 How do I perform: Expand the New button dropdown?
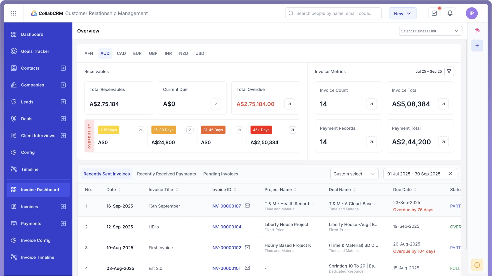(403, 14)
